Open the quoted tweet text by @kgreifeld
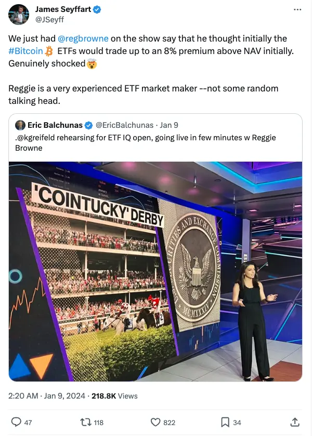The width and height of the screenshot is (313, 436). coord(145,142)
